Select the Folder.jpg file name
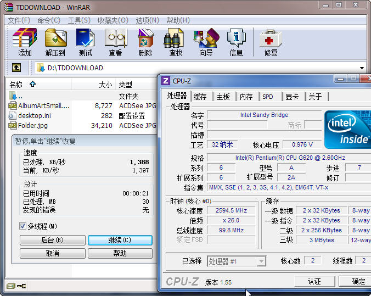 point(33,125)
